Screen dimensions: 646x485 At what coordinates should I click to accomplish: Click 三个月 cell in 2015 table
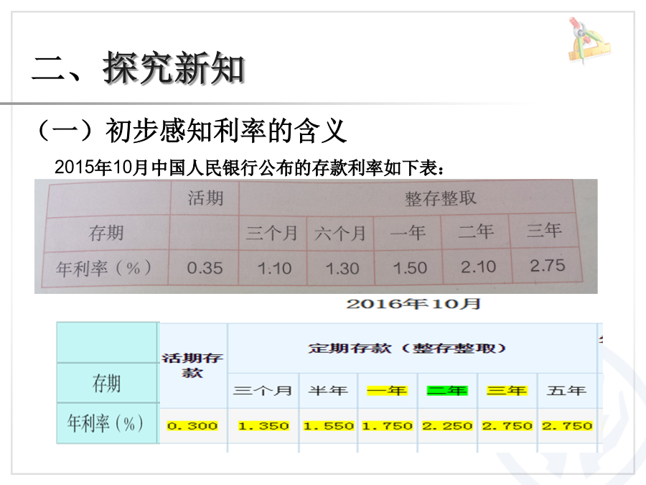coord(272,233)
